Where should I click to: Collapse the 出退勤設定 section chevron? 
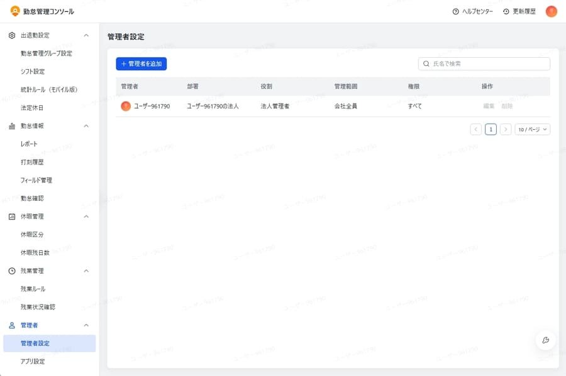(87, 35)
